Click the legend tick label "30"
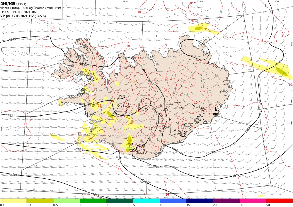 [241, 205]
